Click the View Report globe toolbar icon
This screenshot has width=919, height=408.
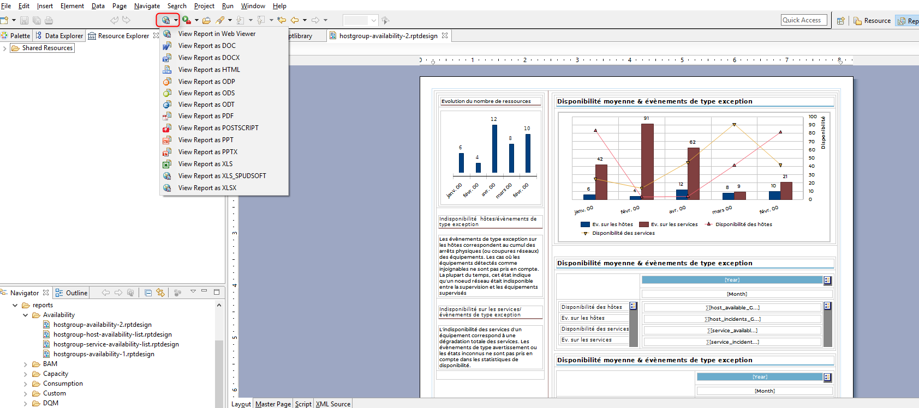165,20
